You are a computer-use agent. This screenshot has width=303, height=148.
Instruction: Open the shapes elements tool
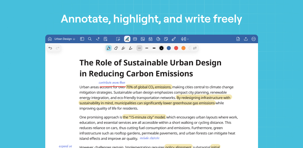click(150, 39)
